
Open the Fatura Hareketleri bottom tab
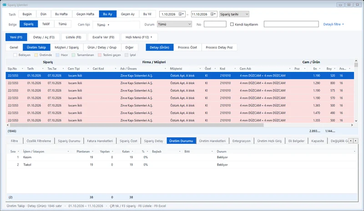coord(100,141)
